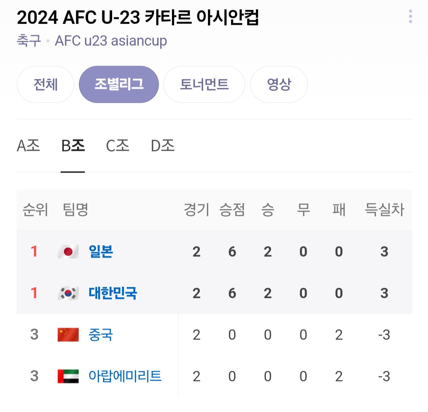Open the 일본 team link
The width and height of the screenshot is (428, 412).
pyautogui.click(x=101, y=252)
